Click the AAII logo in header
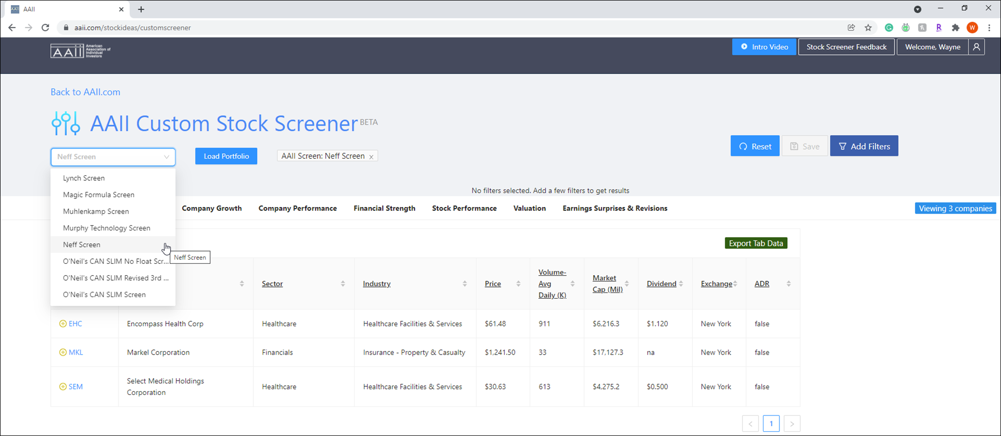Screen dimensions: 1001x436 click(81, 51)
